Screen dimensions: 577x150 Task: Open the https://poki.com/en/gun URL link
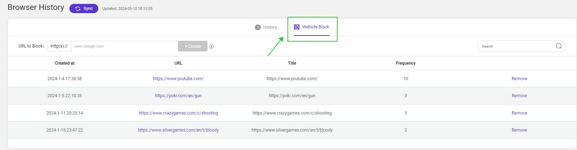click(178, 96)
